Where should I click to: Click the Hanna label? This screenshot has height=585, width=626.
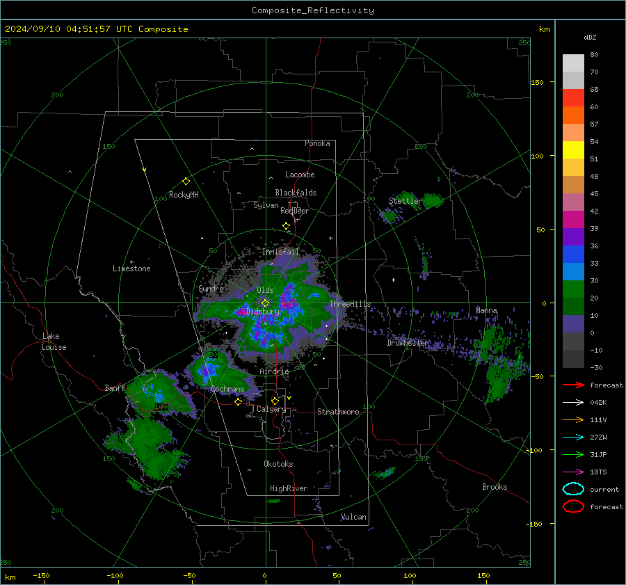pyautogui.click(x=486, y=310)
